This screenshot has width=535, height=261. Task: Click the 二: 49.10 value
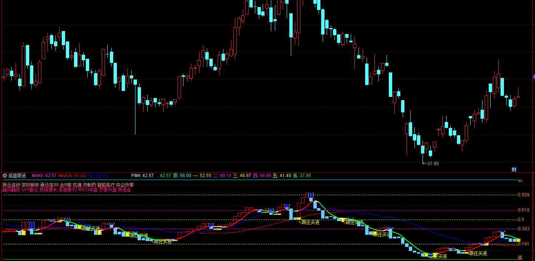pos(222,176)
